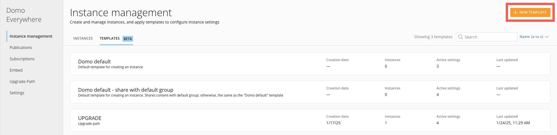This screenshot has height=135, width=557.
Task: Click the magnifier icon in search box
Action: pyautogui.click(x=460, y=37)
